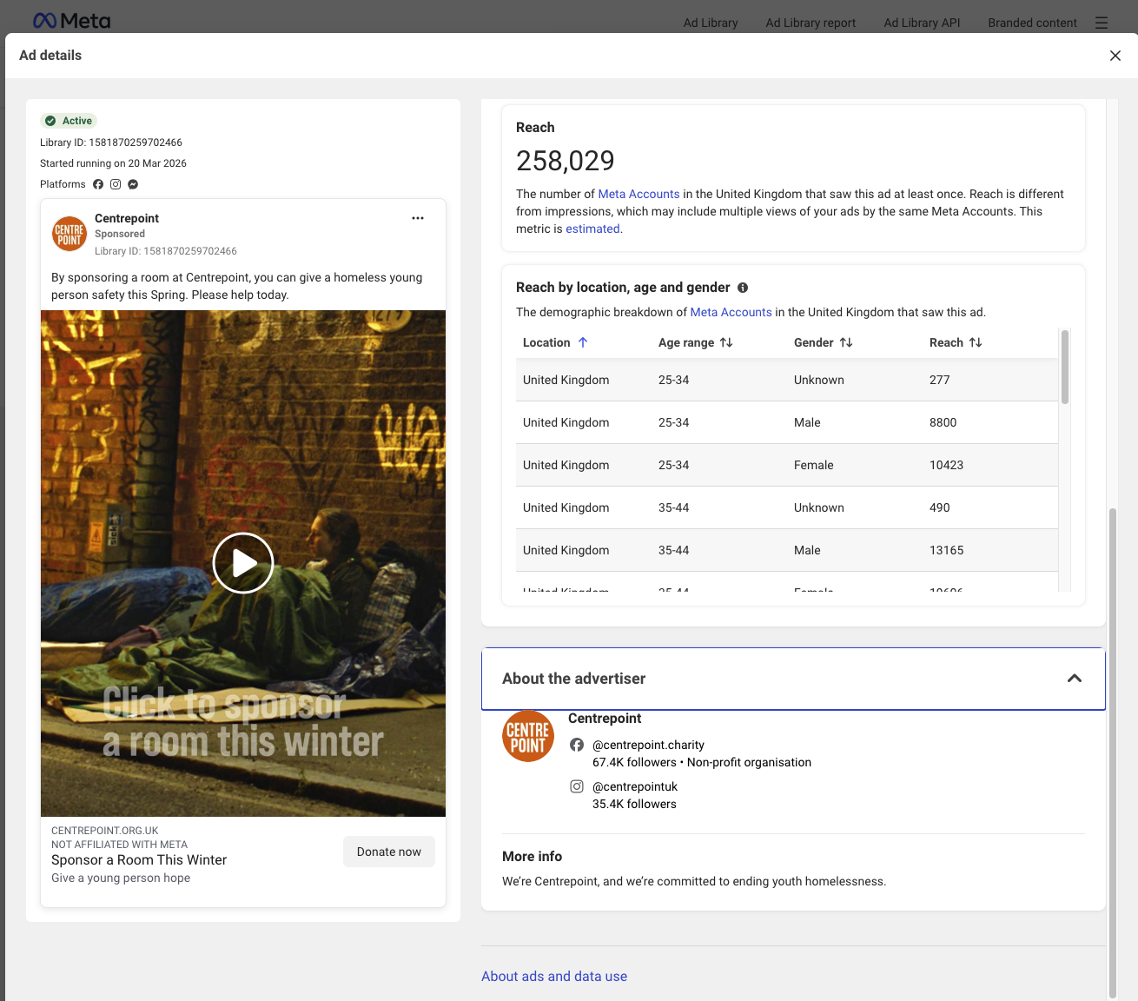Click the Instagram platform icon
Viewport: 1138px width, 1001px height.
[116, 184]
